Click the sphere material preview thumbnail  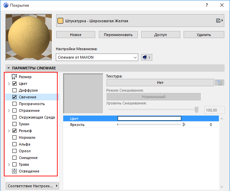click(x=29, y=37)
